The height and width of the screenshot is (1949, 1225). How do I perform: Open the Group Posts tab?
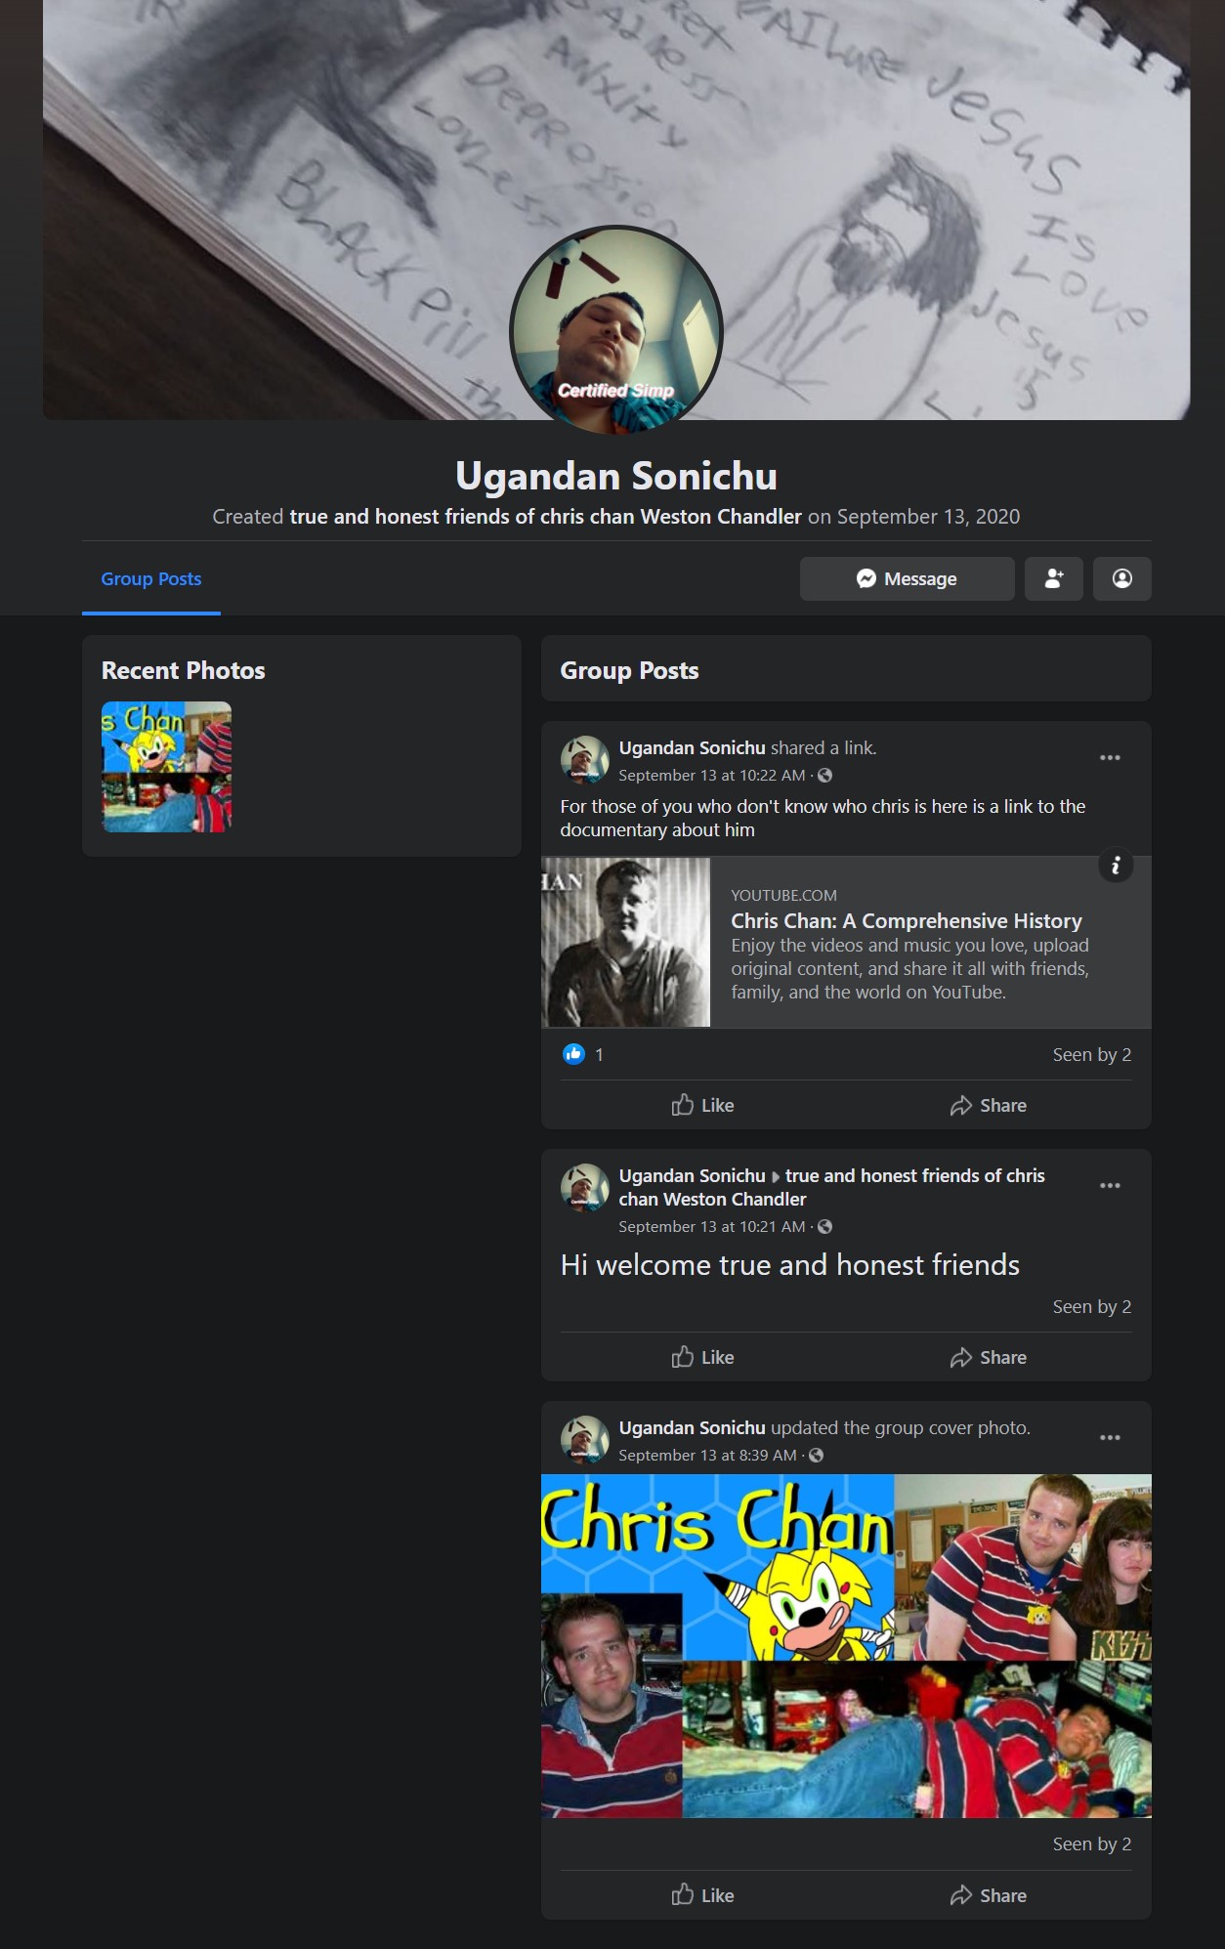click(151, 579)
